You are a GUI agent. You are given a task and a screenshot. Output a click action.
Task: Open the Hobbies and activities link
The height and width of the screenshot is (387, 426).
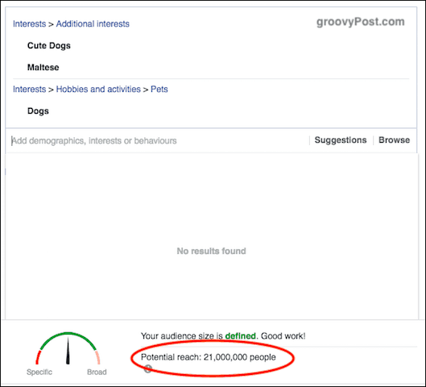point(98,89)
